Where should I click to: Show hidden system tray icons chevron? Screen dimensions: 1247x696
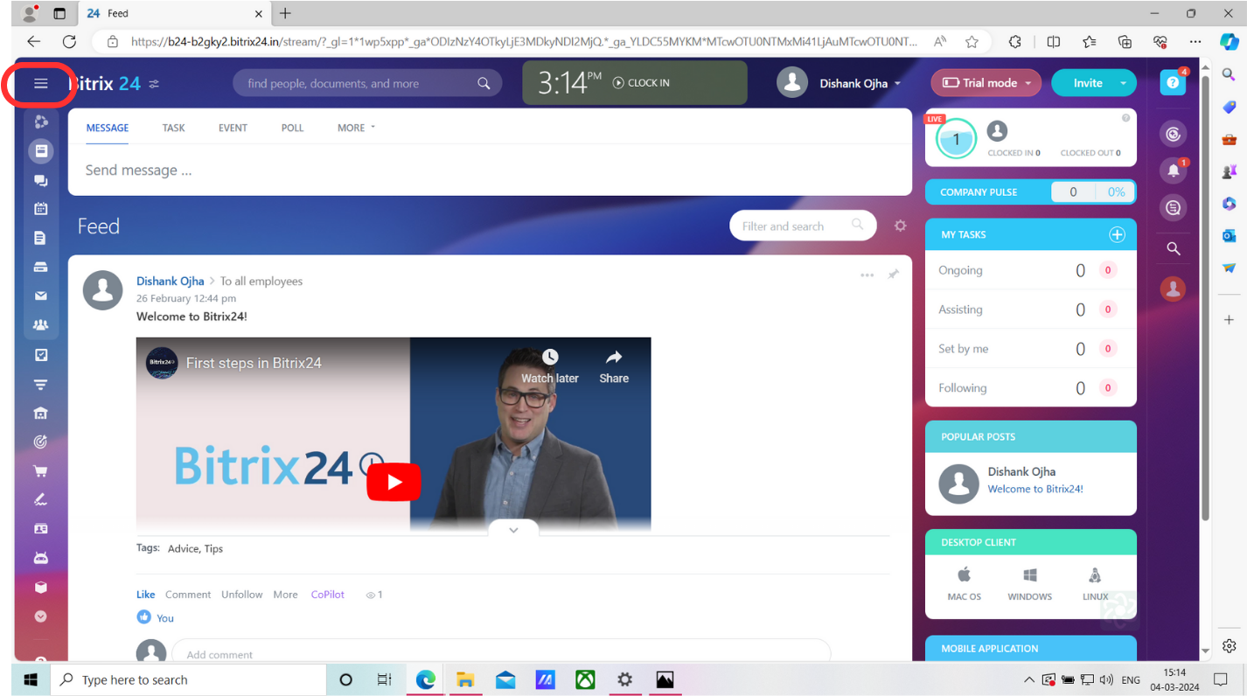tap(1028, 679)
